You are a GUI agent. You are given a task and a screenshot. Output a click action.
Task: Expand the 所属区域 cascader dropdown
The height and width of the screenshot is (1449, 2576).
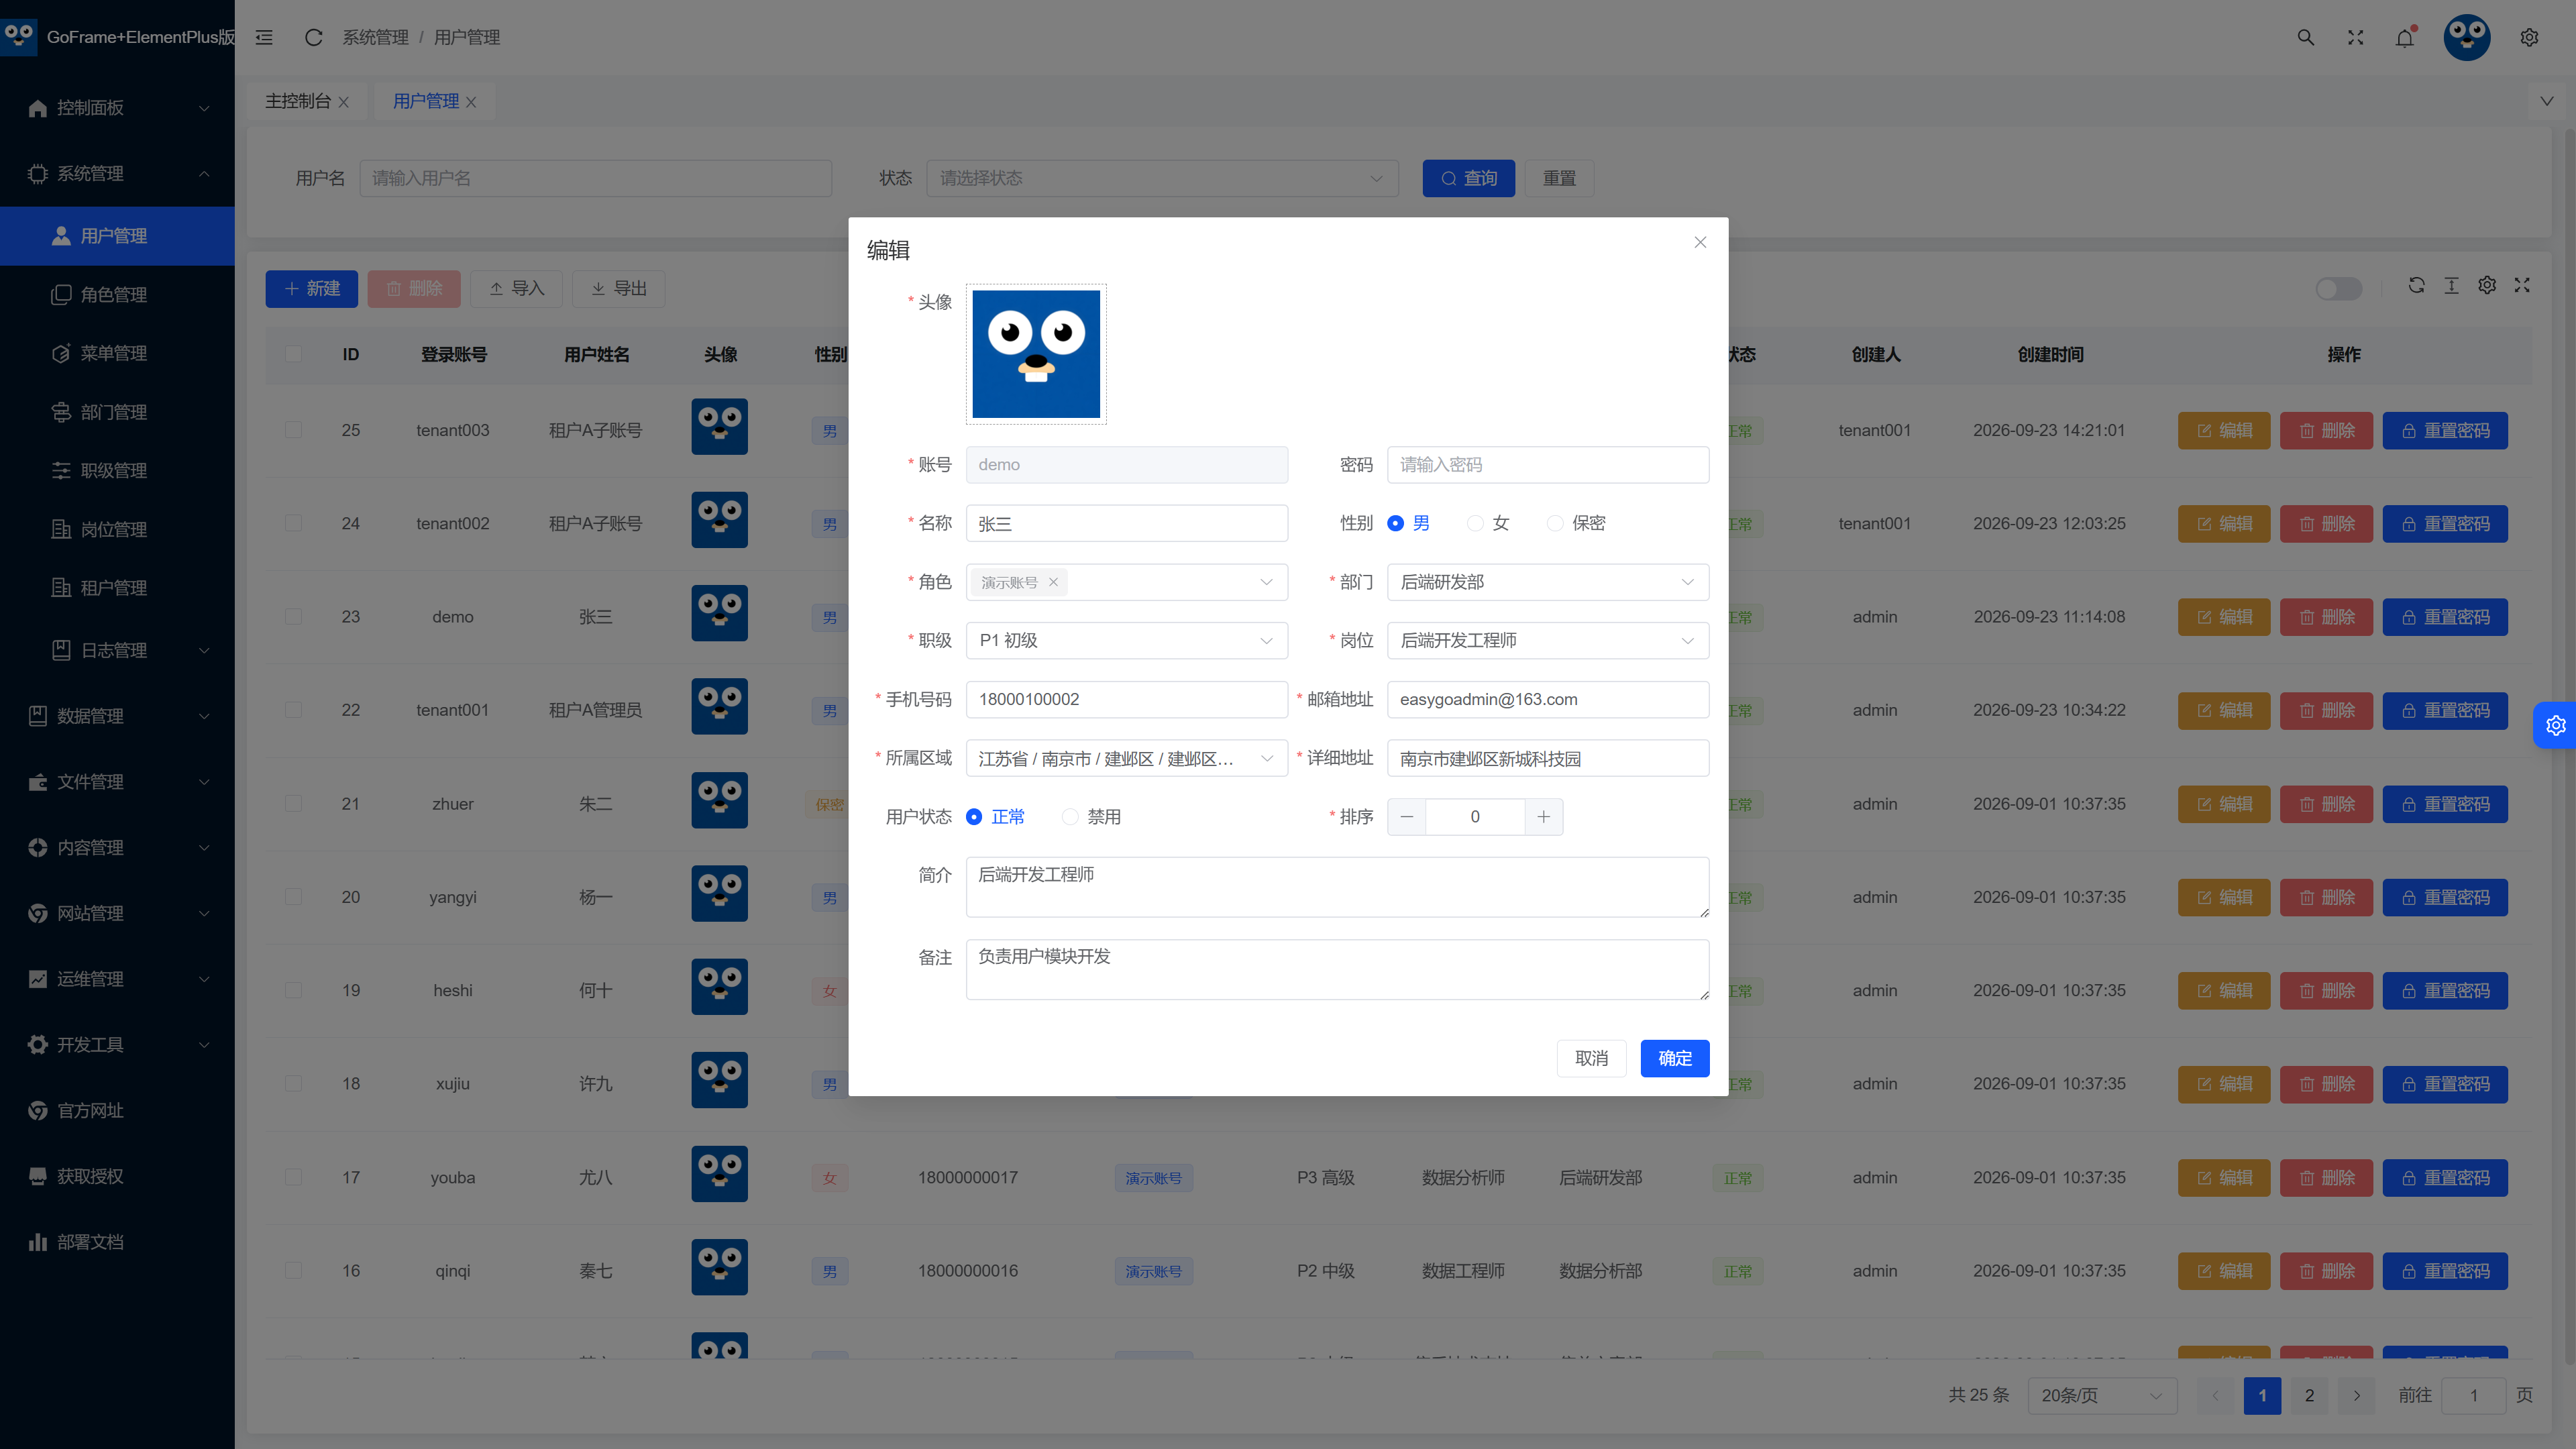click(1126, 758)
